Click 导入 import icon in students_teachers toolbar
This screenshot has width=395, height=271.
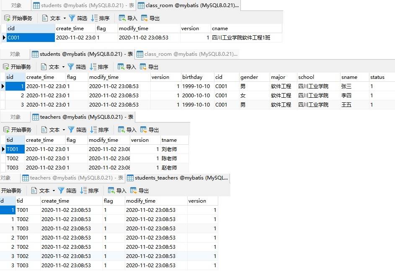111,190
